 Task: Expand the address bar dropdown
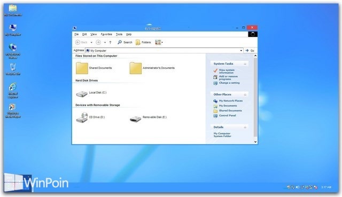pos(241,51)
